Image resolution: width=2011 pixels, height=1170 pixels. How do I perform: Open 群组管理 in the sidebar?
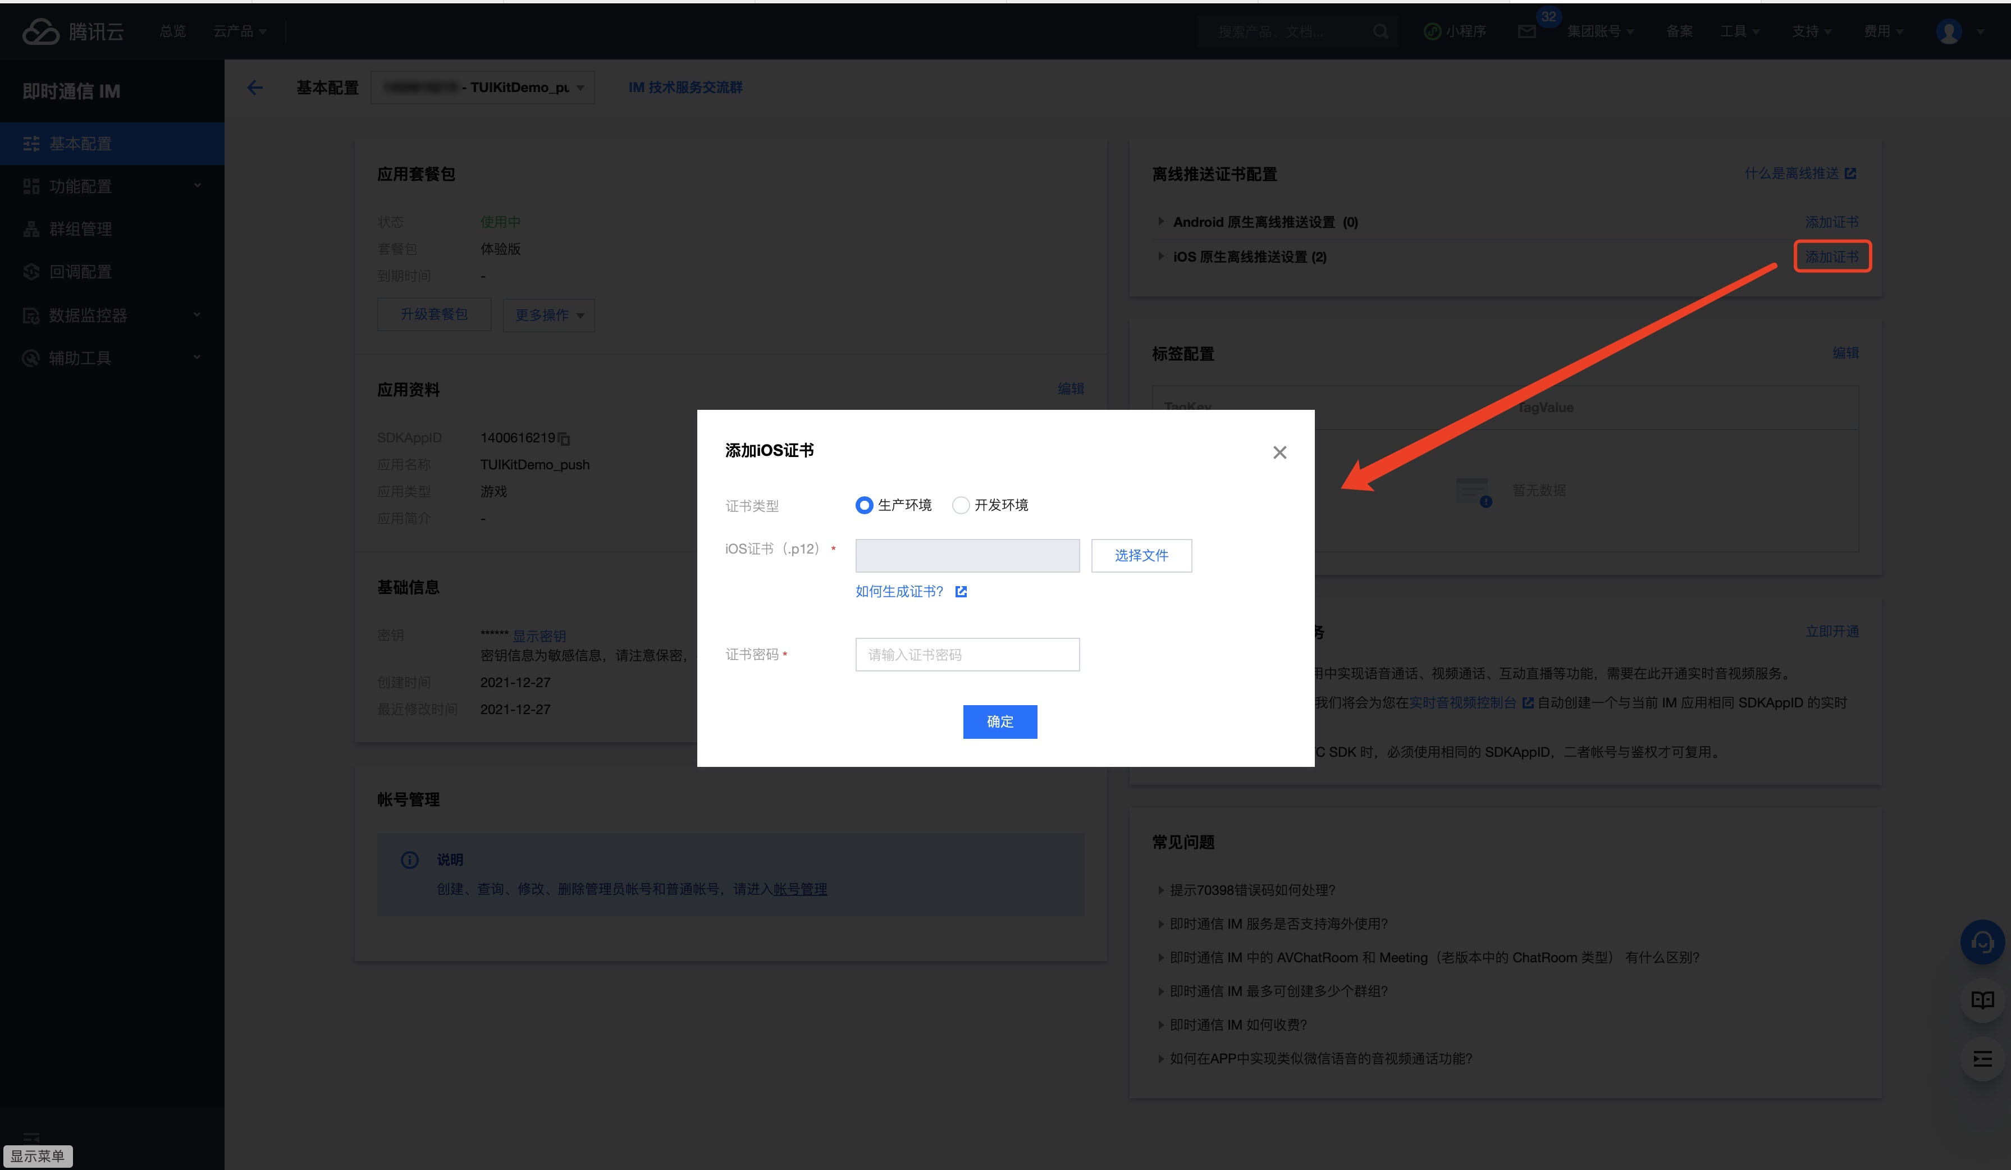(x=80, y=229)
